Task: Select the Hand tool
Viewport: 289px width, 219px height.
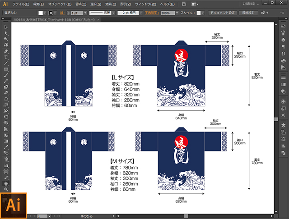Action: coord(6,183)
